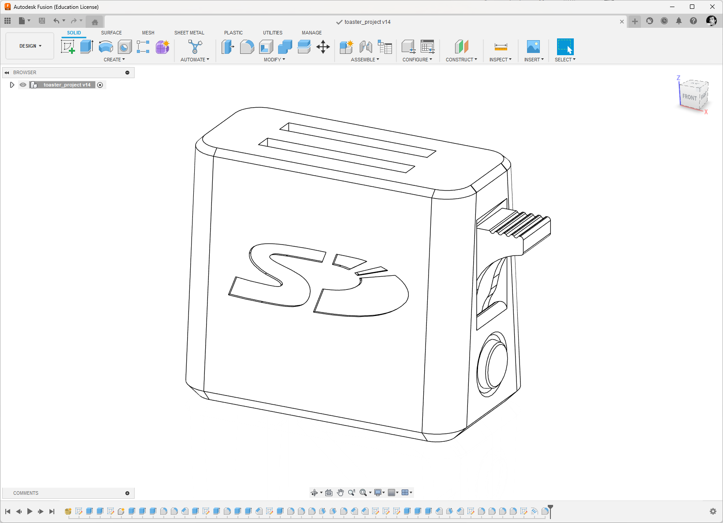The height and width of the screenshot is (523, 723).
Task: Activate toaster_project v14 component radio button
Action: coord(100,85)
